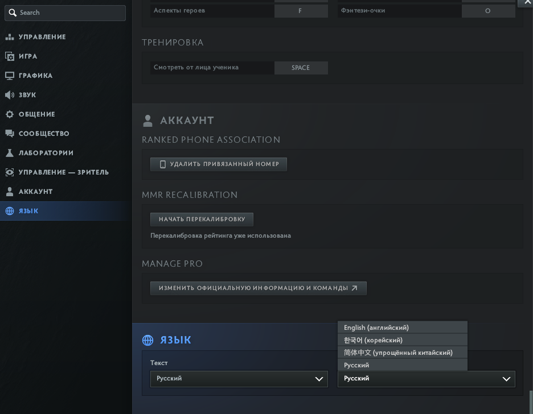The width and height of the screenshot is (533, 414).
Task: Click the Search input field
Action: (65, 13)
